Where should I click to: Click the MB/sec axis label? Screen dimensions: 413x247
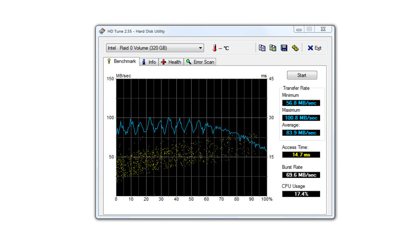coord(123,76)
